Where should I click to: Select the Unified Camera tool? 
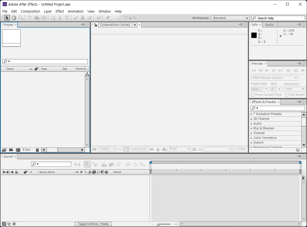37,18
